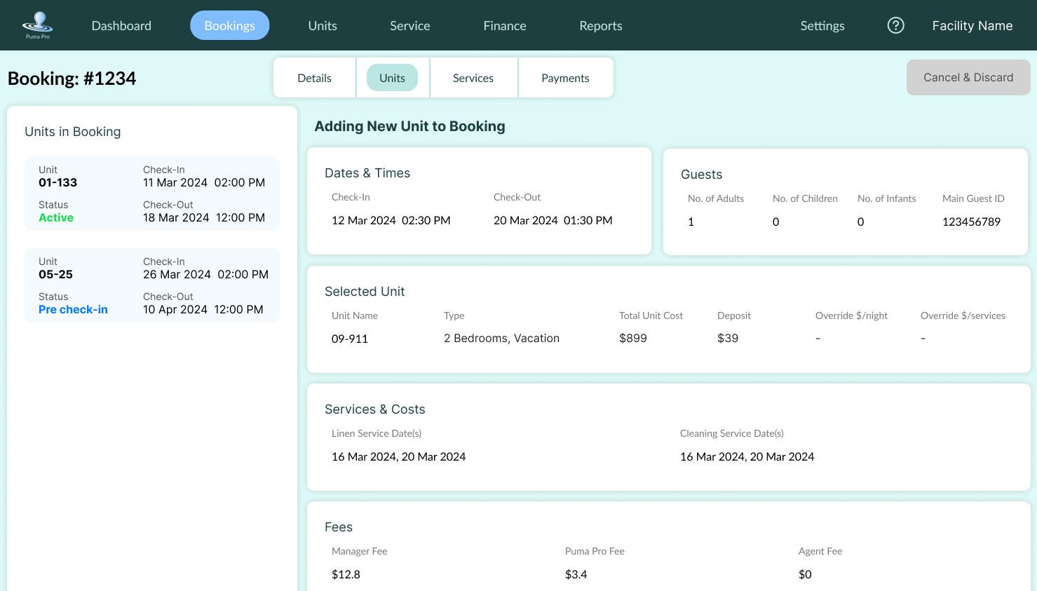
Task: Switch to the Services tab
Action: (x=473, y=78)
